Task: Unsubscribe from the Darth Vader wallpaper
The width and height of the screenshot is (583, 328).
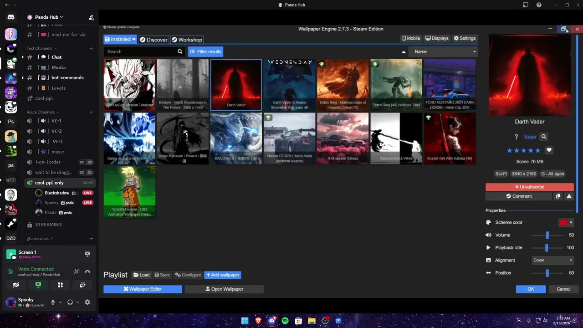Action: [530, 187]
